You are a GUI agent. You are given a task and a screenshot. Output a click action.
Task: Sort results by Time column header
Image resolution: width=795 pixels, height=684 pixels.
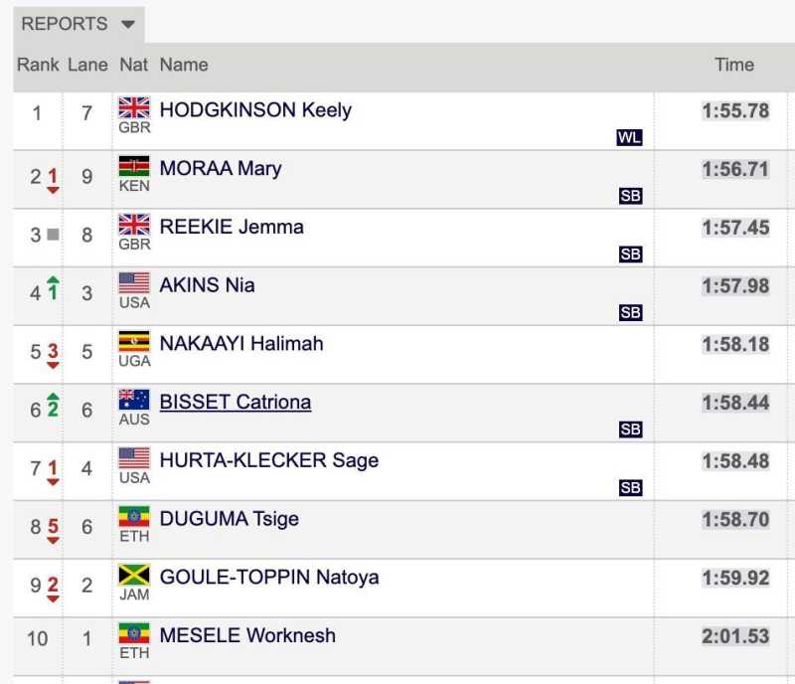pyautogui.click(x=733, y=65)
